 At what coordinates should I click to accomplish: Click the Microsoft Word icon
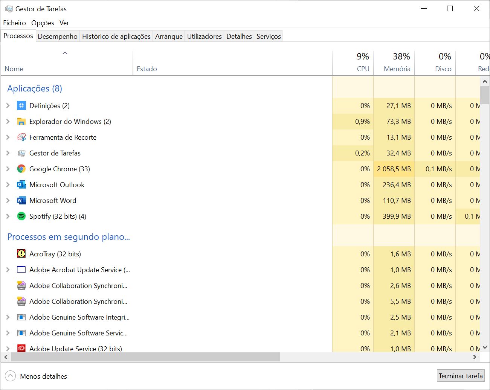[21, 201]
